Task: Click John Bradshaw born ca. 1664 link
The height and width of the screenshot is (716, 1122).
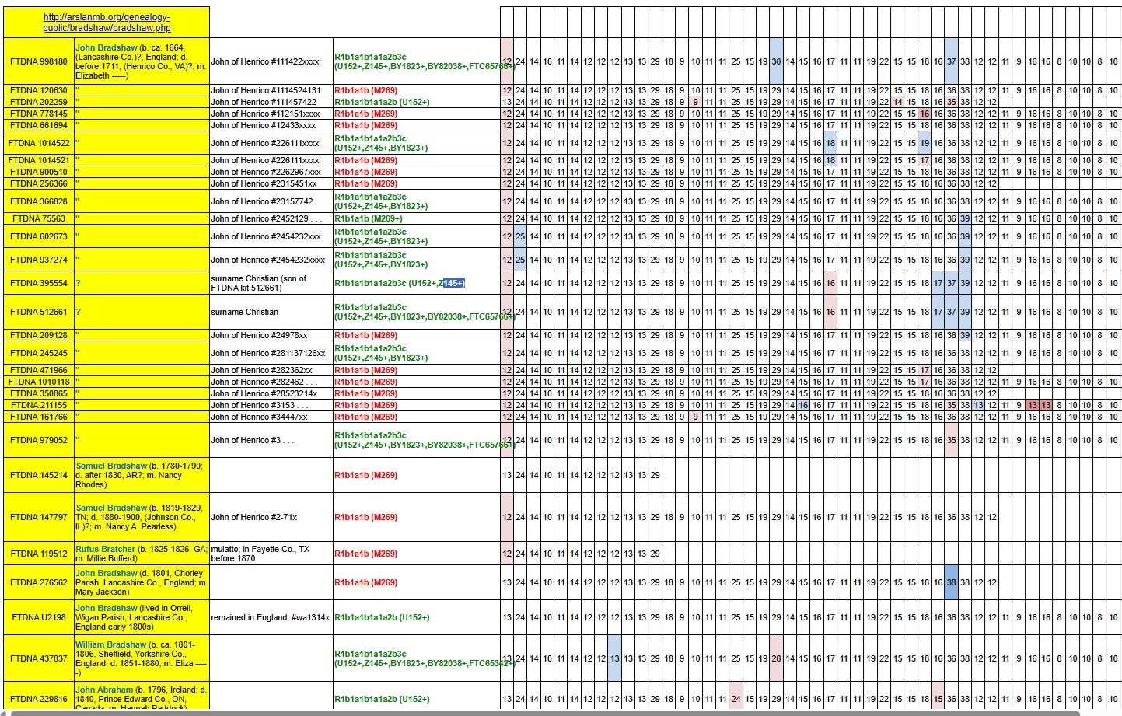Action: pyautogui.click(x=107, y=48)
